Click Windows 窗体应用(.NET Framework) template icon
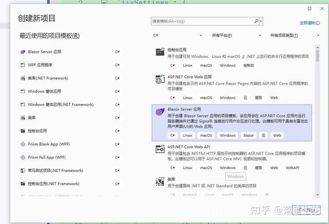The width and height of the screenshot is (329, 224). tap(23, 104)
